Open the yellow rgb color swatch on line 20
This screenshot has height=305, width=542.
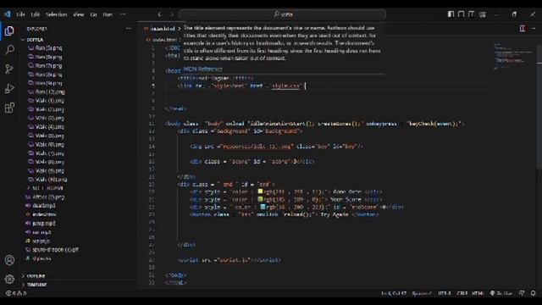click(x=260, y=191)
